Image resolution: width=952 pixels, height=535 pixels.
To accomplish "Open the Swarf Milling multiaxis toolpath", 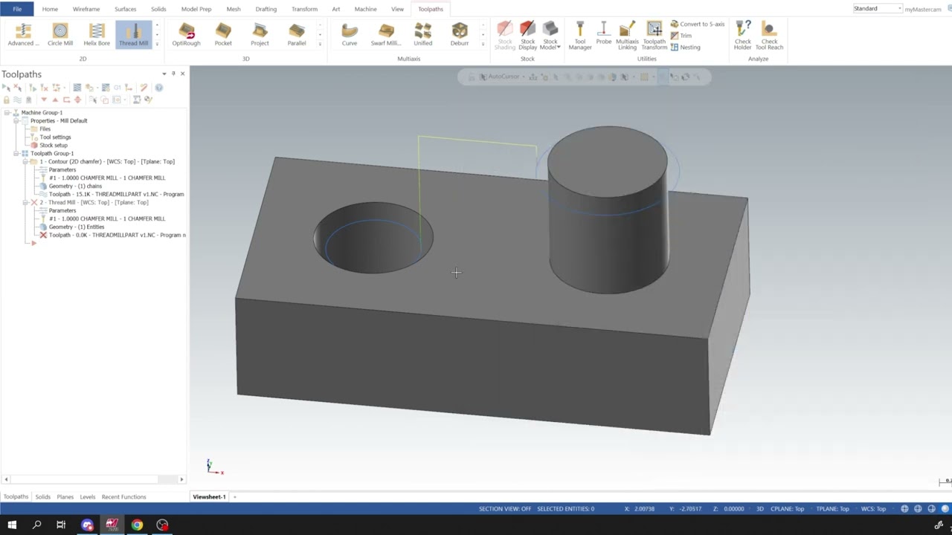I will coord(386,35).
